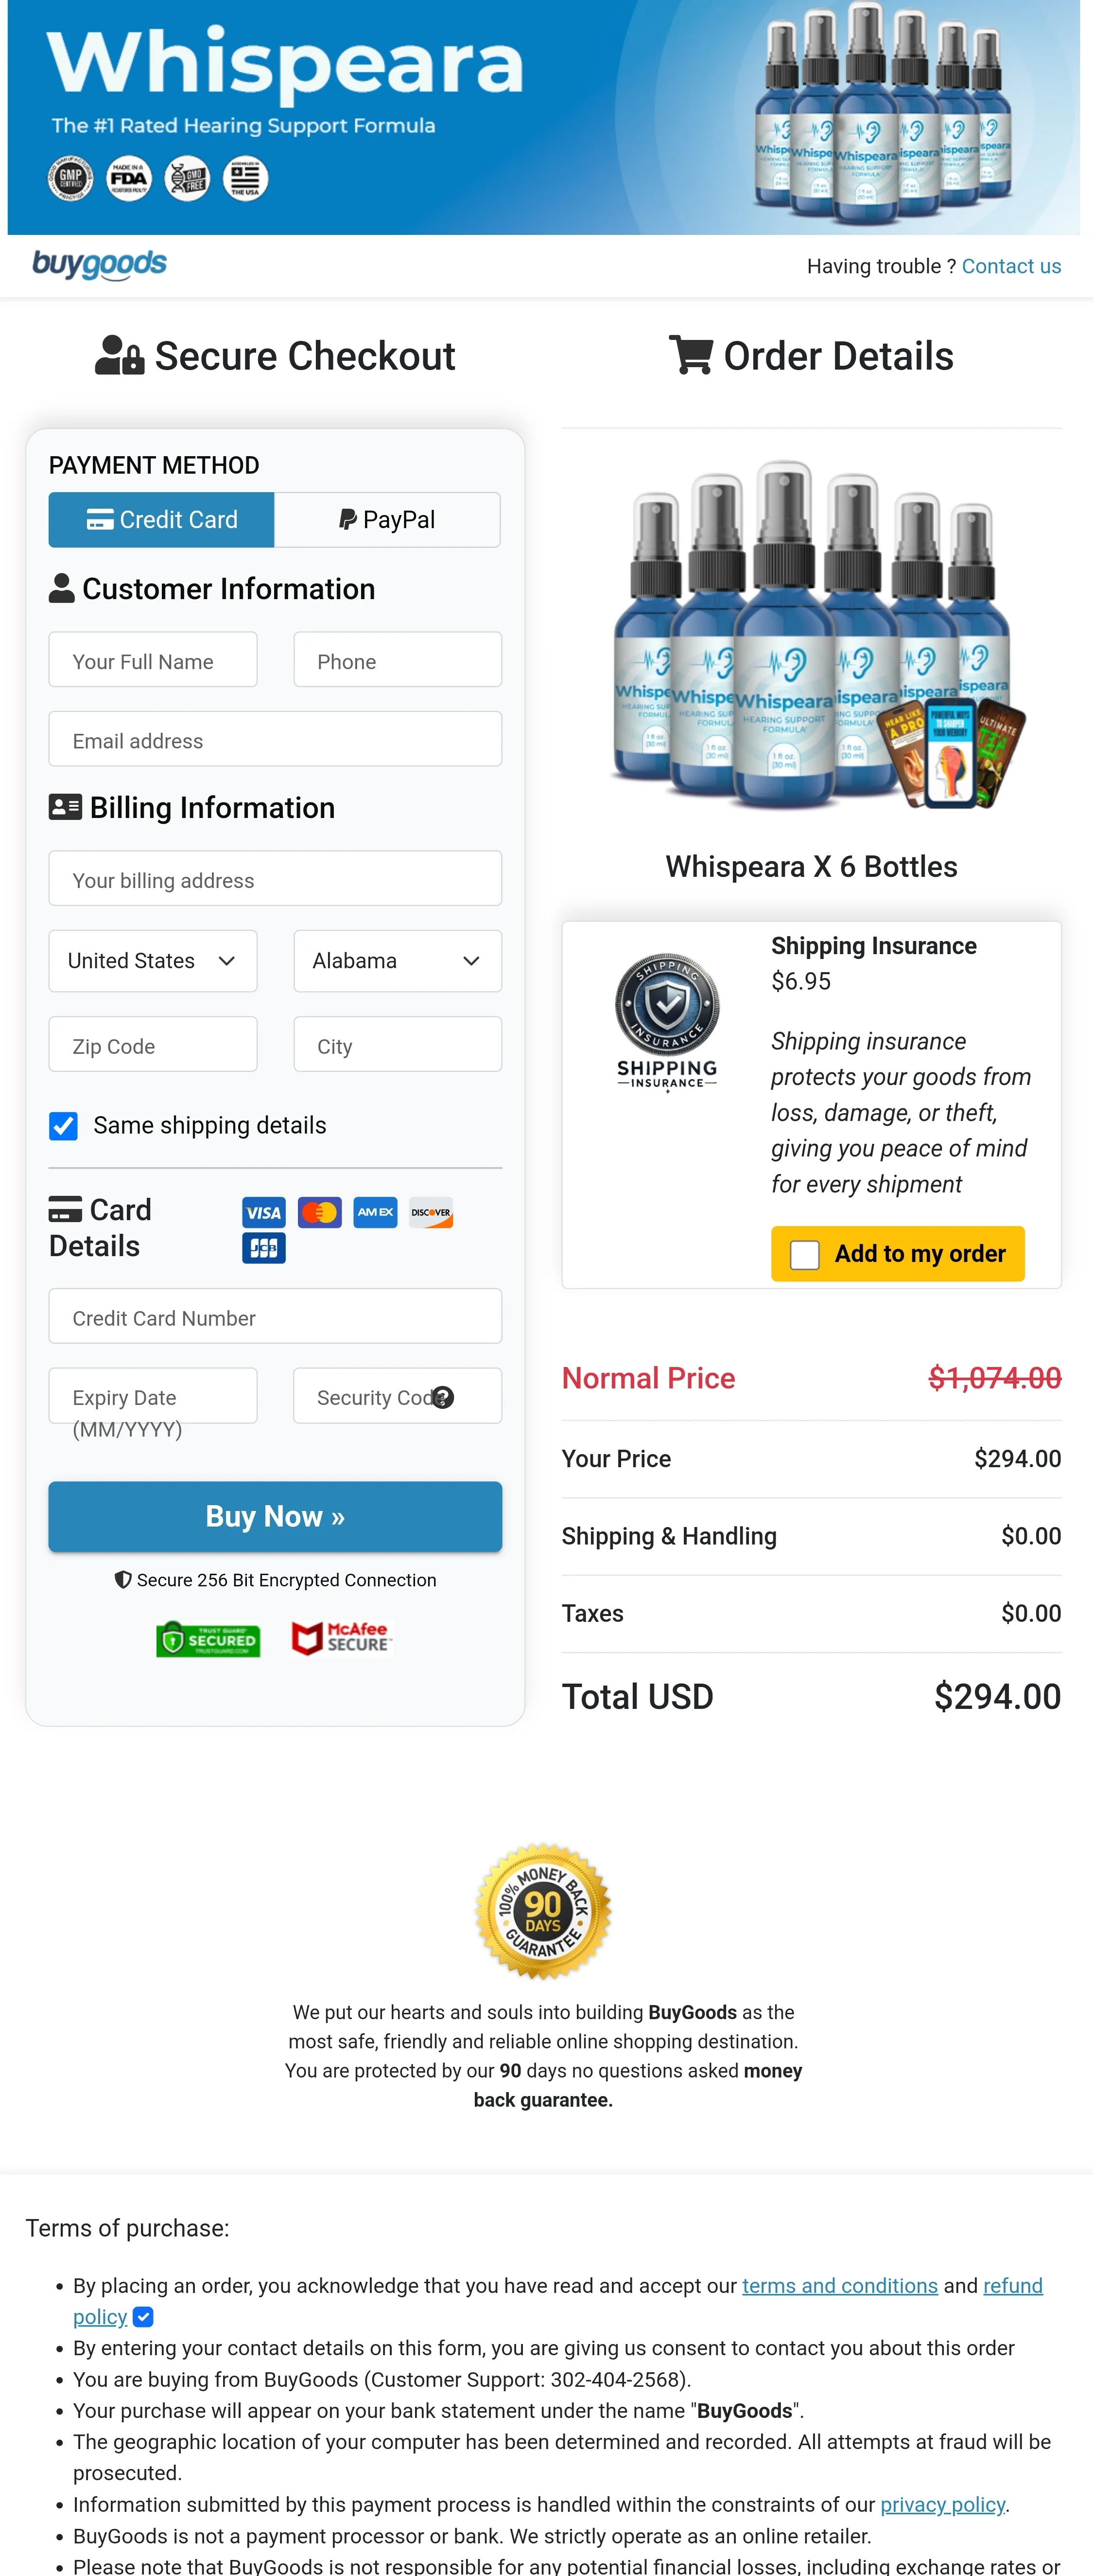
Task: Uncheck Same shipping details
Action: pos(63,1126)
